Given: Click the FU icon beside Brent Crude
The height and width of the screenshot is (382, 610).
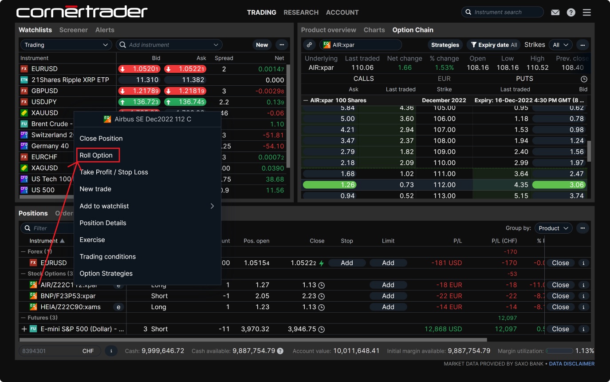Looking at the screenshot, I should pos(24,124).
